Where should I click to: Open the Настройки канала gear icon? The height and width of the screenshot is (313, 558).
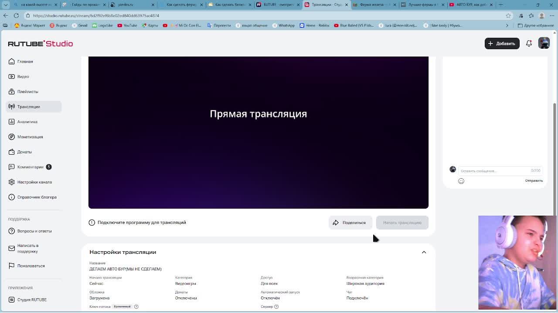tap(12, 182)
